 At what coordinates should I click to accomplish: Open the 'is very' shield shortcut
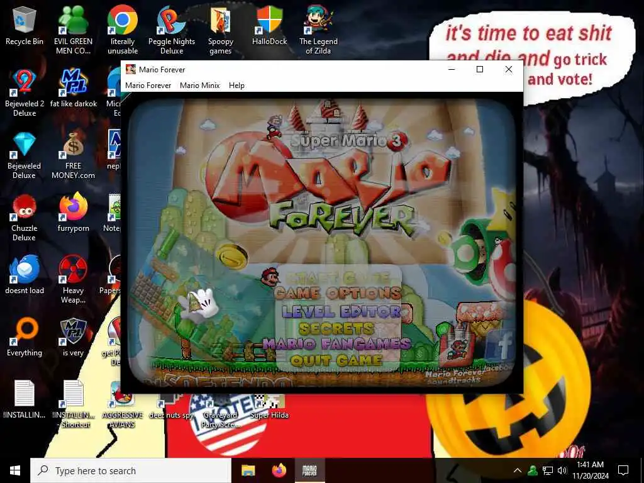[x=73, y=337]
